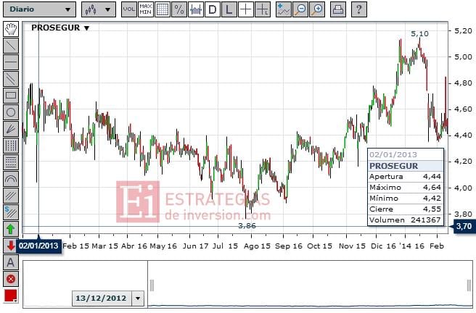Click the red delete drawings button

tap(11, 279)
